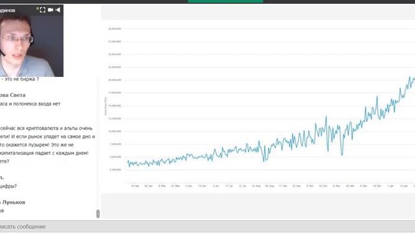Click the chart line peak at far right
The height and width of the screenshot is (233, 415).
(410, 78)
